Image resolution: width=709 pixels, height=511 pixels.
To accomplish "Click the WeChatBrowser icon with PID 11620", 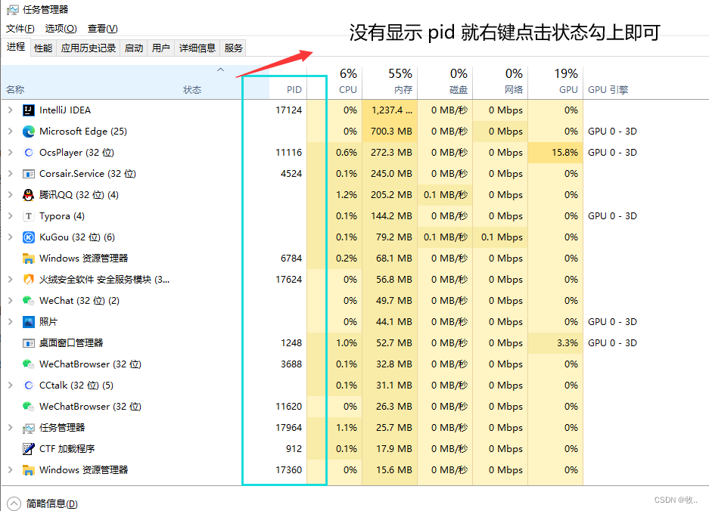I will click(x=29, y=407).
